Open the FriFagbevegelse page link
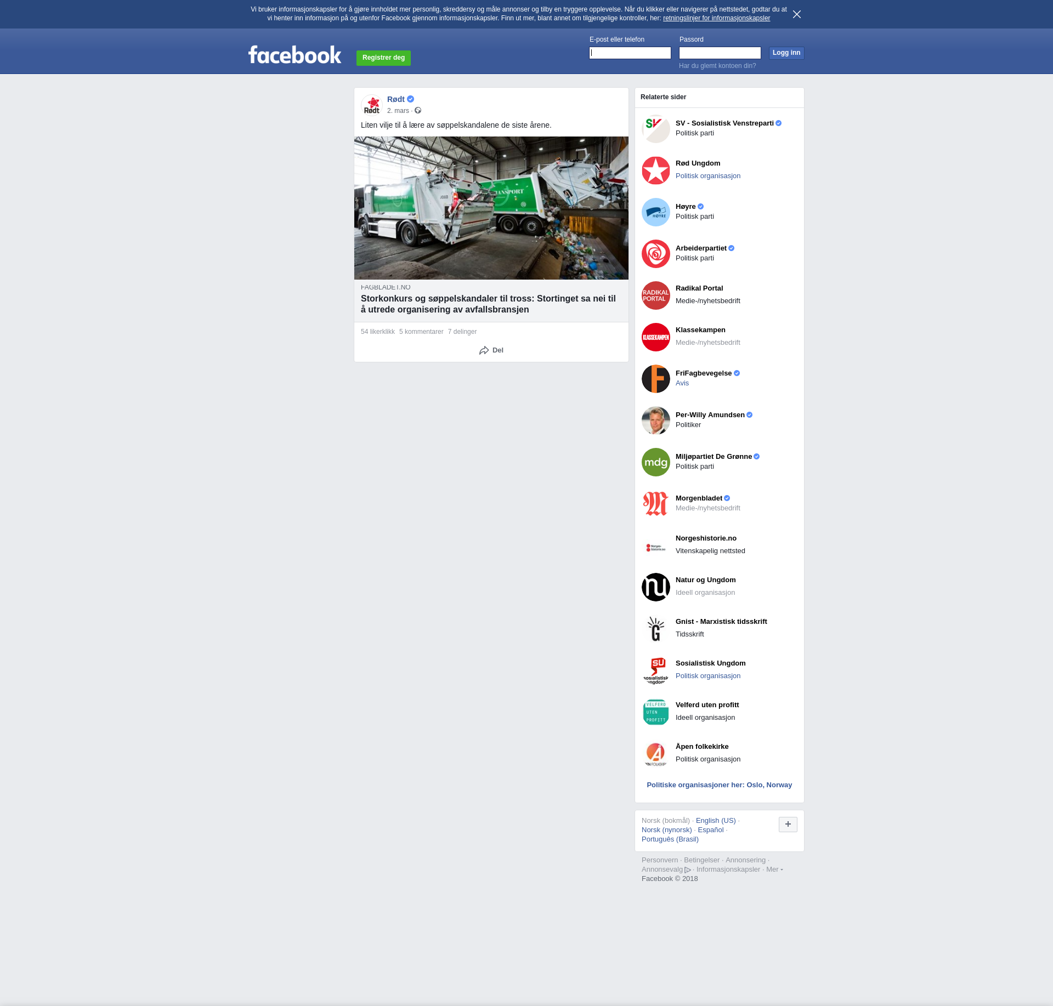Screen dimensions: 1053x1006 [x=704, y=373]
